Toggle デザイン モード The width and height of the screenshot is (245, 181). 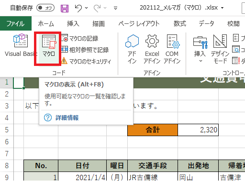220,49
